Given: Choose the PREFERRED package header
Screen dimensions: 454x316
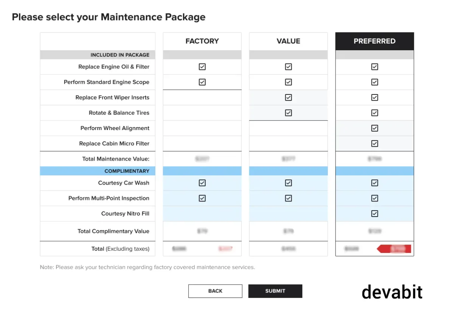Looking at the screenshot, I should click(375, 41).
